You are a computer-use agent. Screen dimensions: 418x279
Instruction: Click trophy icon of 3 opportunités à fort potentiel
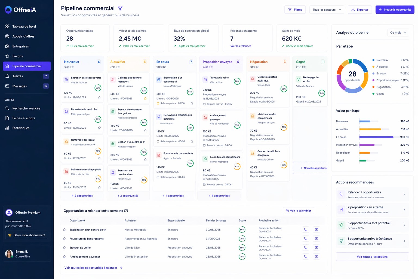click(x=341, y=225)
